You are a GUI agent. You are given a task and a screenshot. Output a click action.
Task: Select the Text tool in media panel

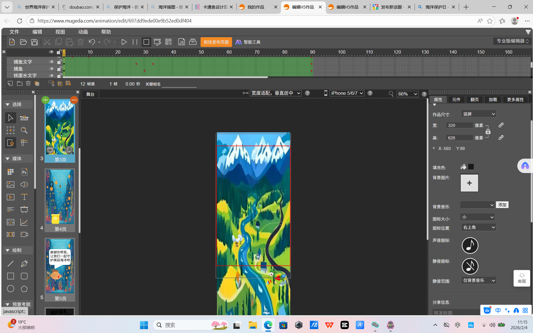(24, 197)
